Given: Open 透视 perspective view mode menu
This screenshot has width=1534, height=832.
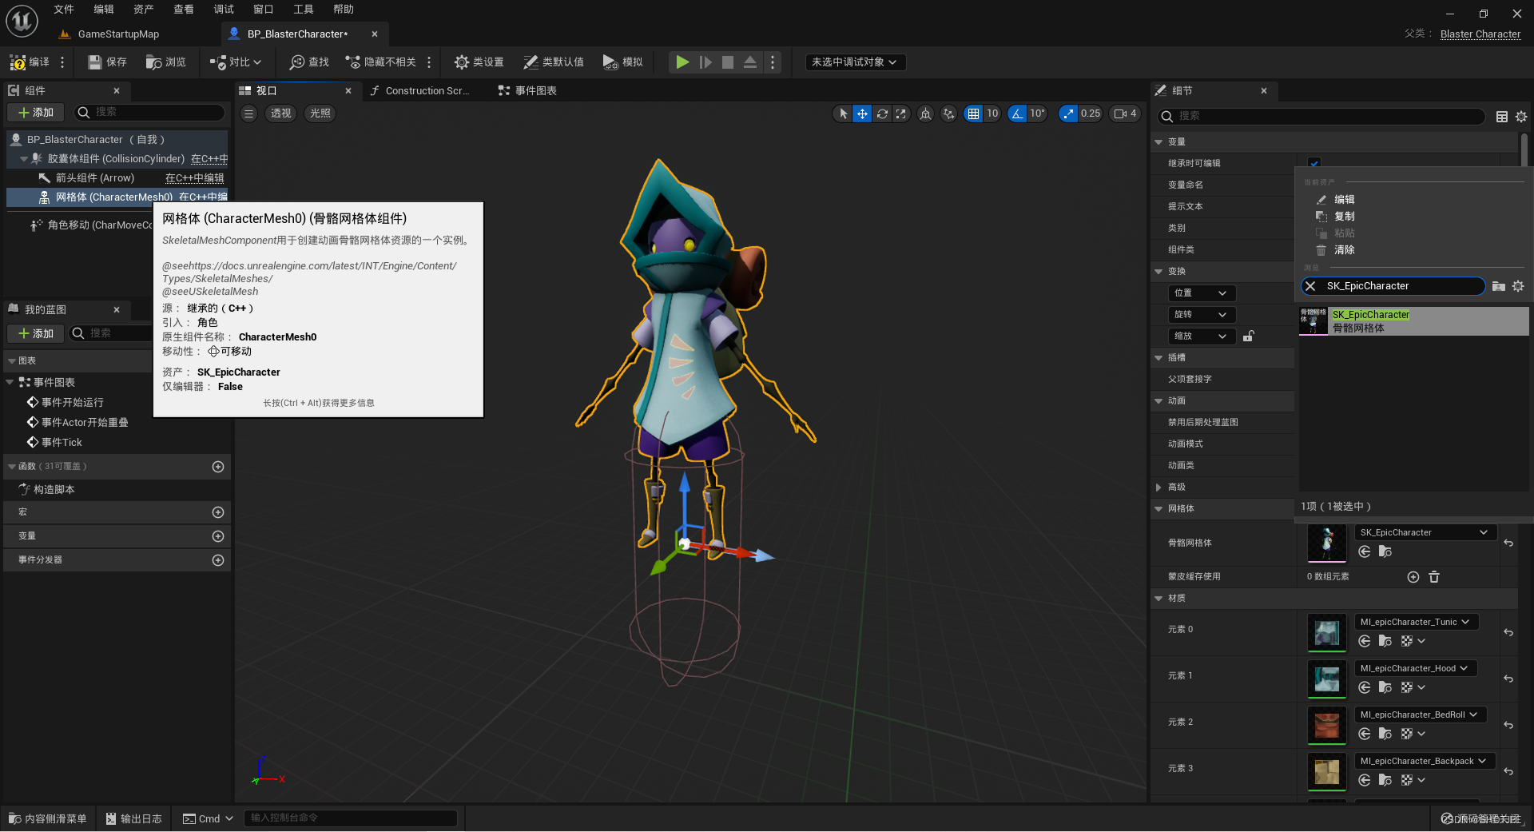Looking at the screenshot, I should tap(281, 113).
